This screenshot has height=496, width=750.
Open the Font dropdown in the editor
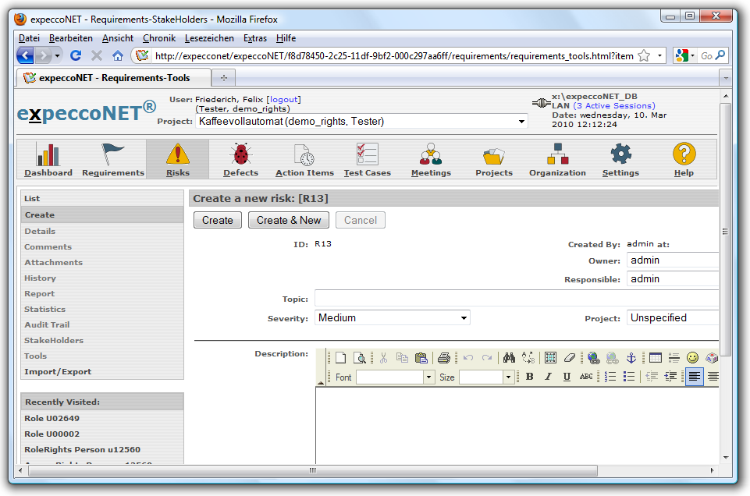pyautogui.click(x=428, y=377)
